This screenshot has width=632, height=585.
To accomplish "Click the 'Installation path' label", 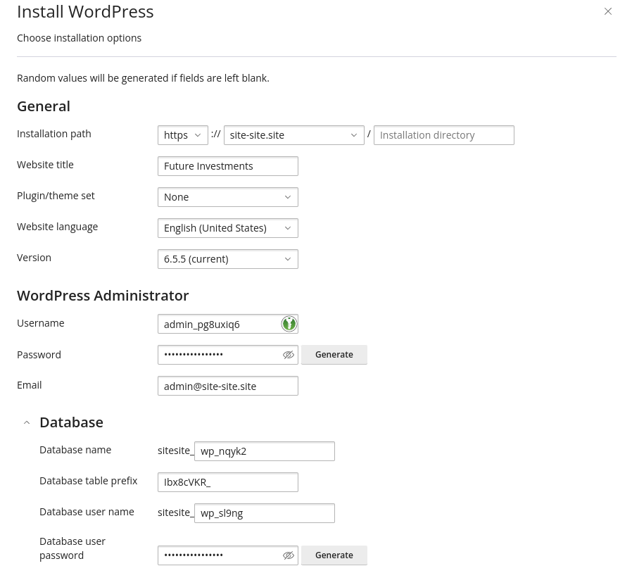I will [54, 134].
